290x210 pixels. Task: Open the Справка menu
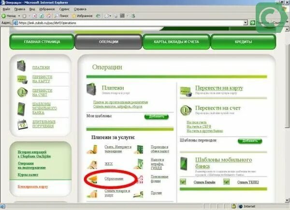[80, 9]
